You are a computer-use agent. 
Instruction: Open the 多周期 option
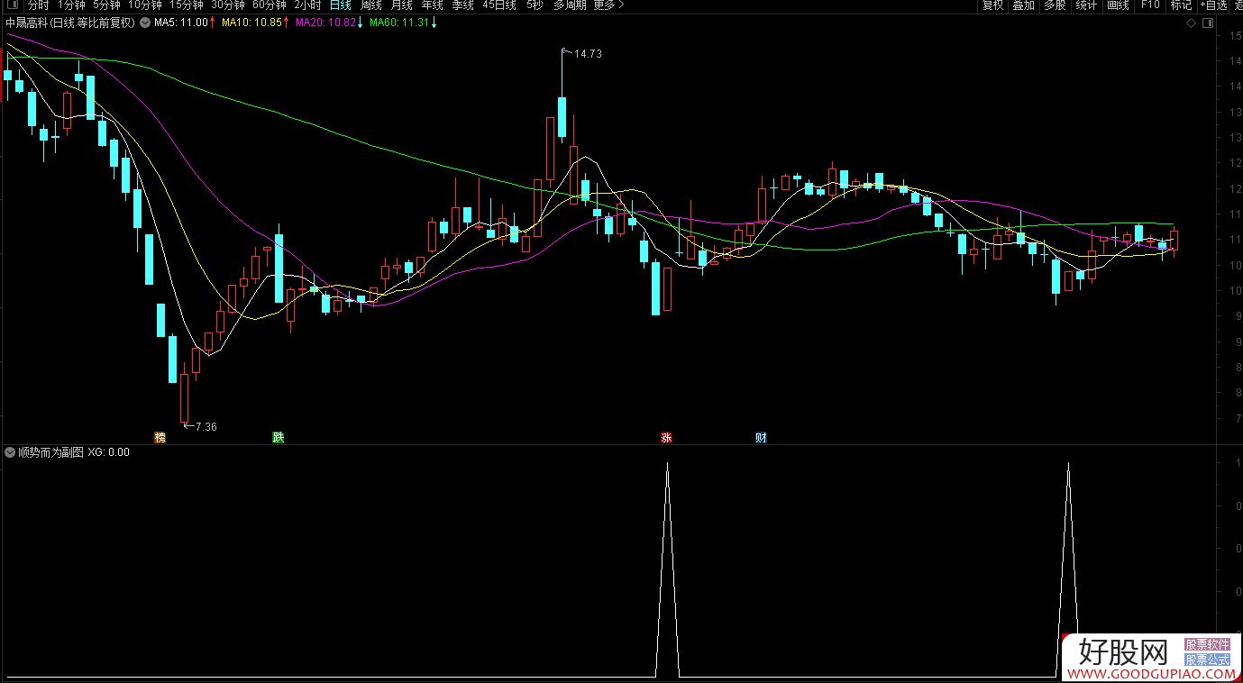[570, 5]
